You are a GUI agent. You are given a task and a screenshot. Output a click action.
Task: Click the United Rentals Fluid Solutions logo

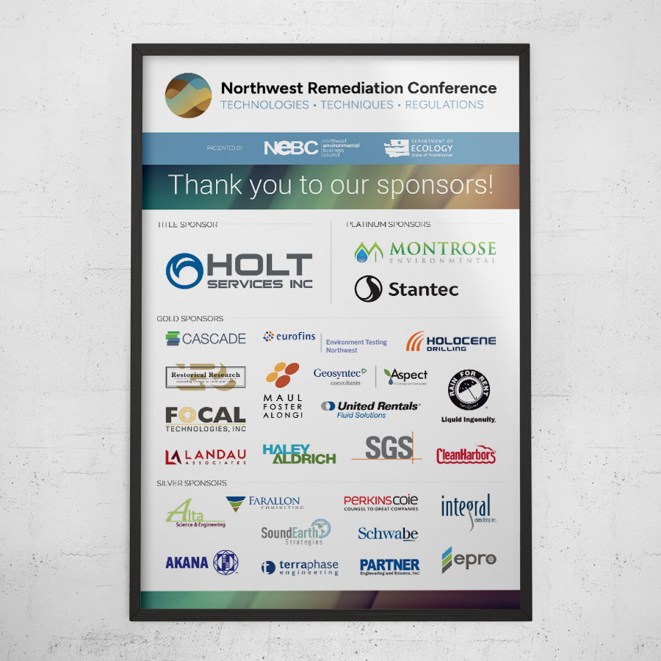click(371, 409)
